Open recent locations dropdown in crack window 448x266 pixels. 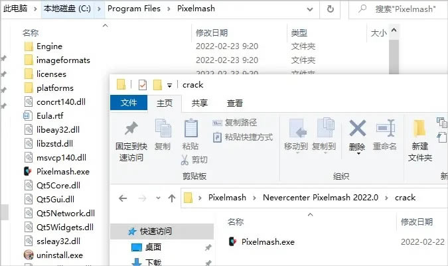158,198
